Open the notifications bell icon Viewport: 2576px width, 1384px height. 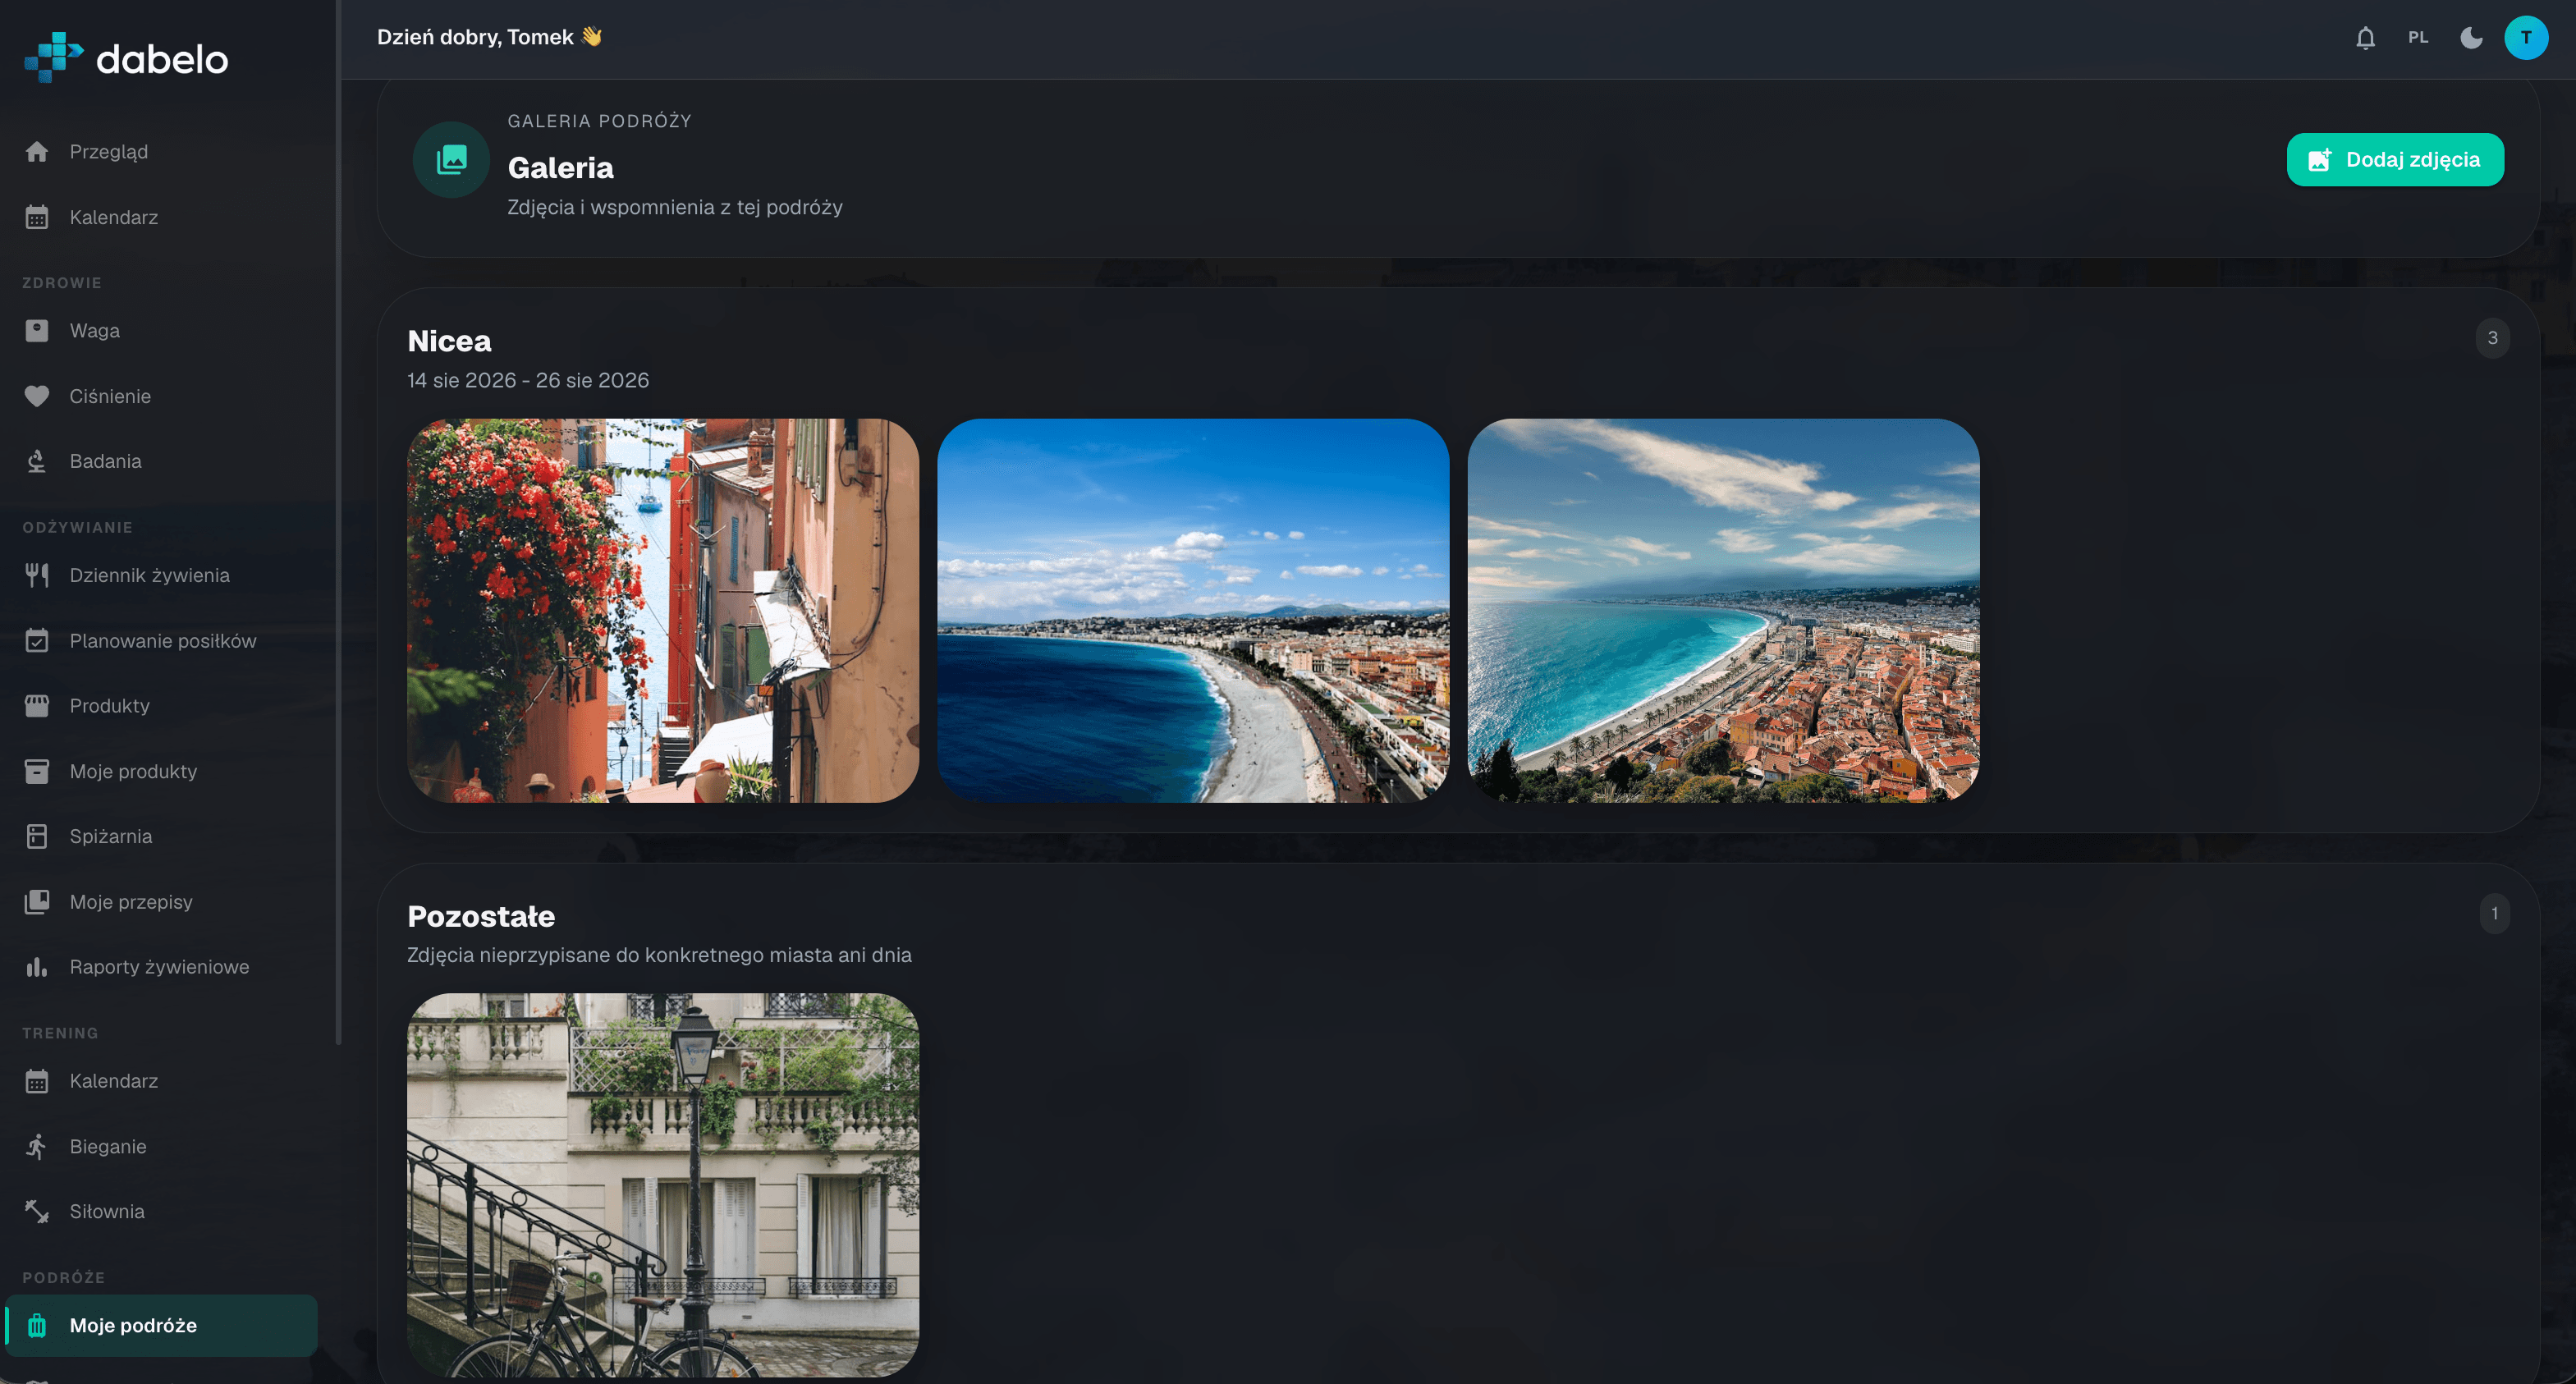pos(2365,38)
